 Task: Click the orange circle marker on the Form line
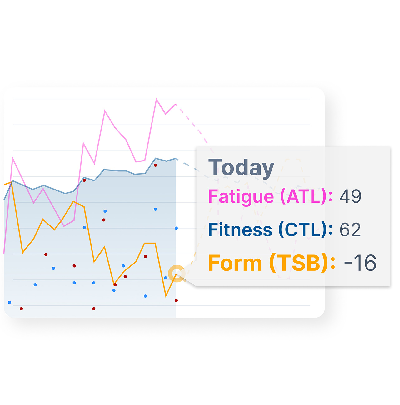coord(177,274)
